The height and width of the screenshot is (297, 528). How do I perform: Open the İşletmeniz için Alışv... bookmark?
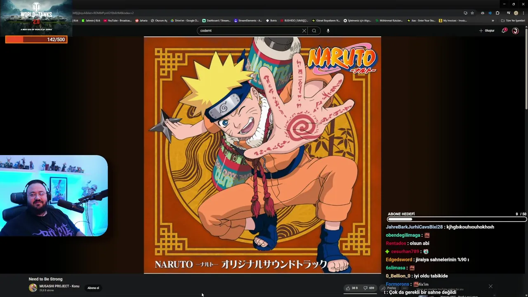[x=357, y=21]
